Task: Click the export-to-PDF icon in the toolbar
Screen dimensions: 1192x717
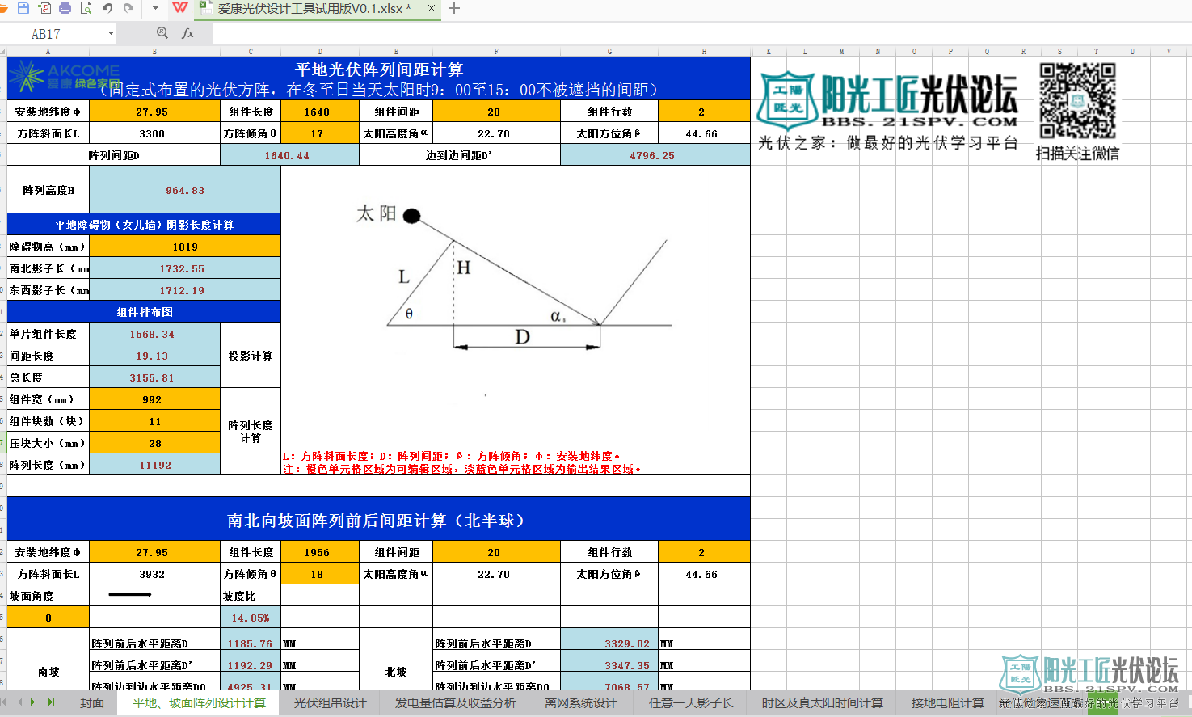Action: click(x=44, y=8)
